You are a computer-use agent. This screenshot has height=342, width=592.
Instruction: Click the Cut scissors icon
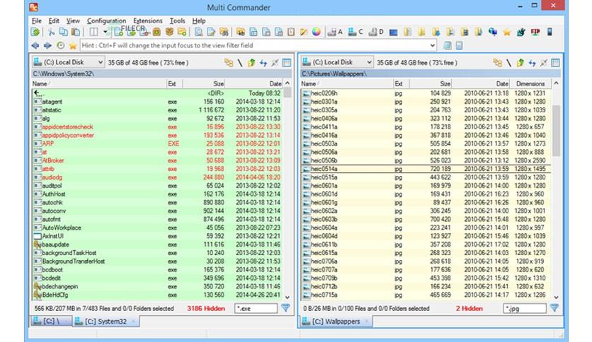[x=52, y=32]
